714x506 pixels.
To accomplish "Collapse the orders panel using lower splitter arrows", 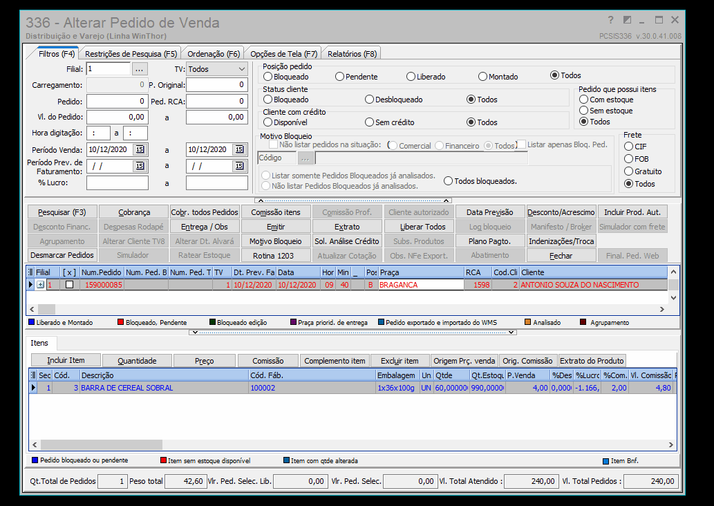I will 353,332.
